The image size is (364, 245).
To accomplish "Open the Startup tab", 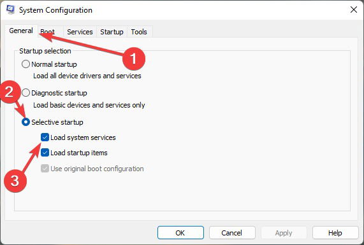I will coord(112,32).
